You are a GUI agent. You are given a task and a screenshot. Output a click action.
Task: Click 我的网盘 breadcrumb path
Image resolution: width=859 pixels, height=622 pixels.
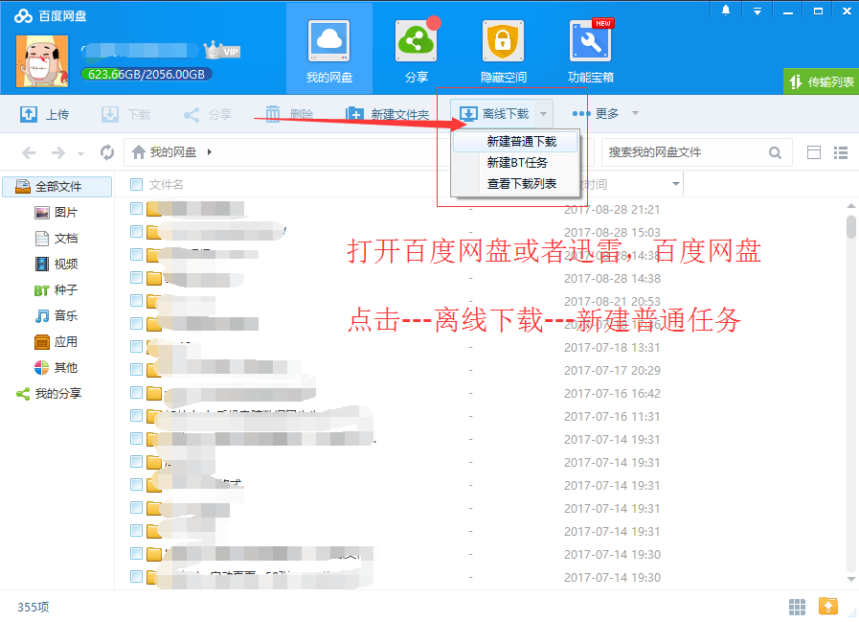pyautogui.click(x=173, y=152)
